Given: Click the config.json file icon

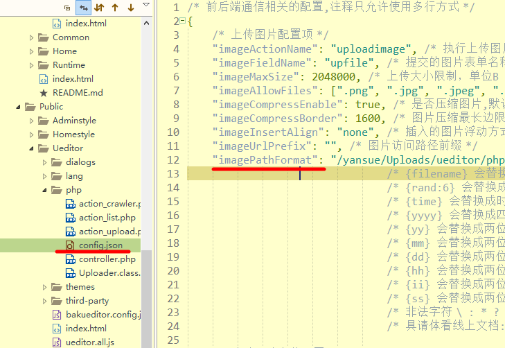Looking at the screenshot, I should [x=70, y=245].
